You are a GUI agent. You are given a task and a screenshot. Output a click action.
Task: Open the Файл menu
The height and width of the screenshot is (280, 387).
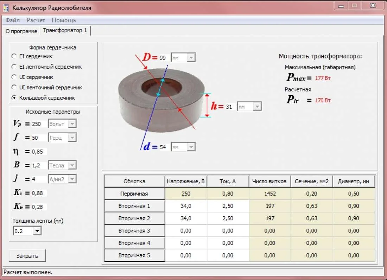point(12,20)
